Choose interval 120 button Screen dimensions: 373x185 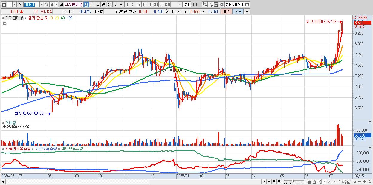tap(167, 5)
